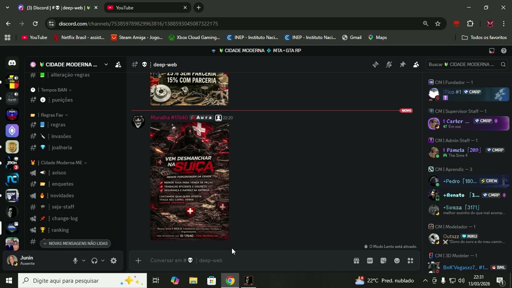512x288 pixels.
Task: Open member ! Pâmela [209] profile
Action: (x=468, y=152)
